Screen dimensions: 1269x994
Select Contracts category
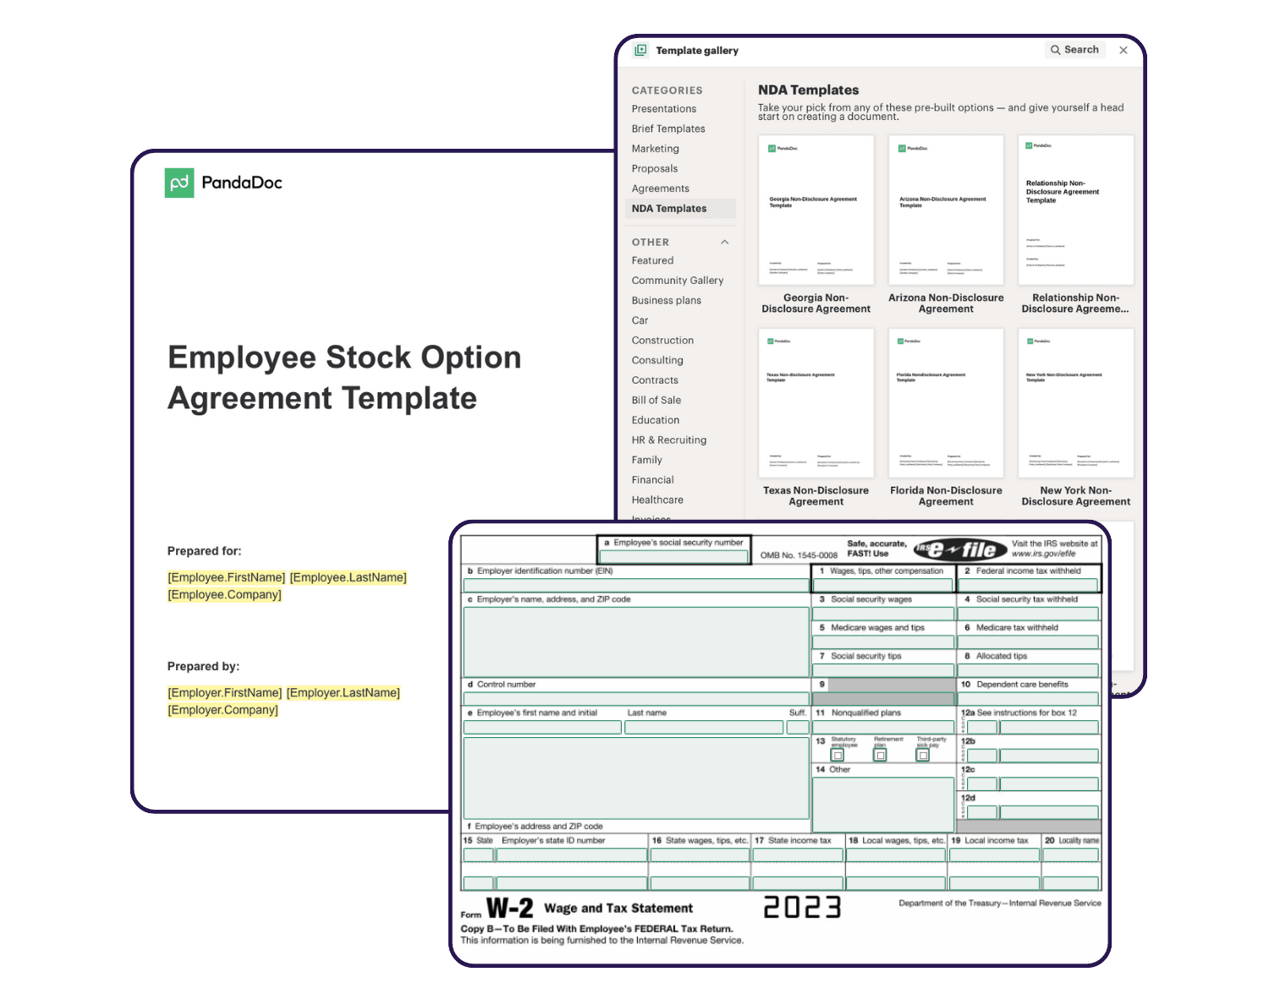coord(655,380)
